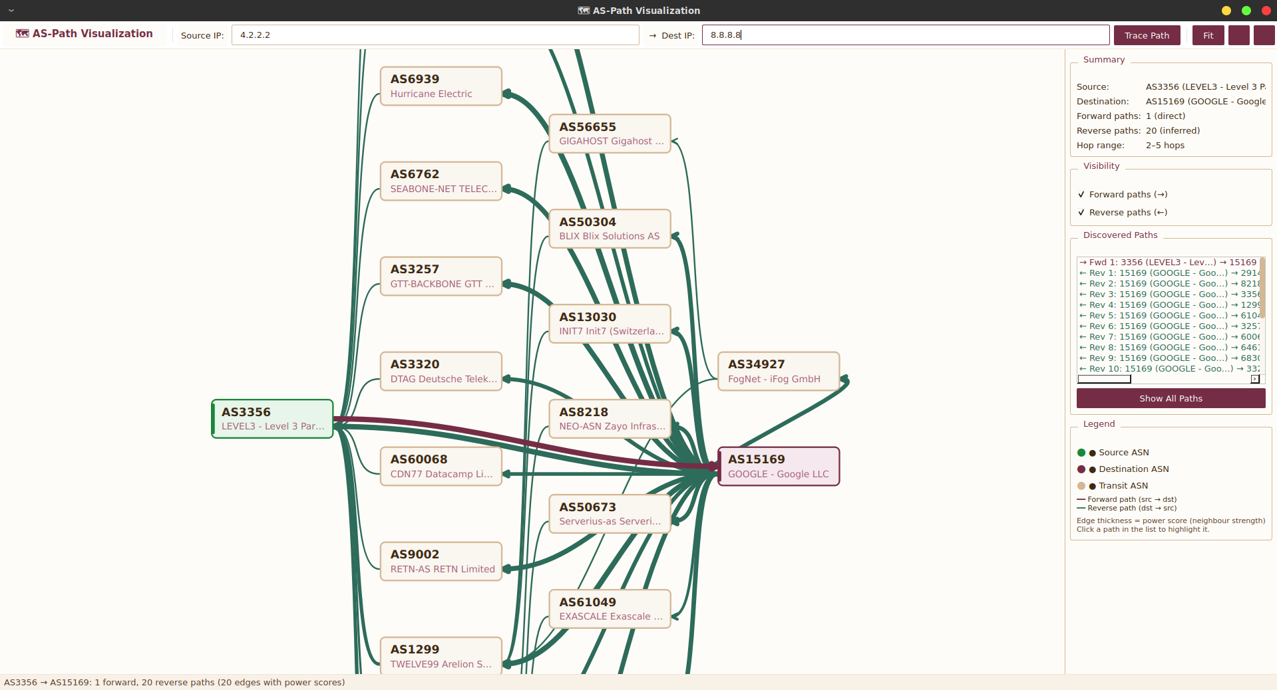
Task: Select the AS6762 SEABONE-NET node
Action: pos(441,181)
